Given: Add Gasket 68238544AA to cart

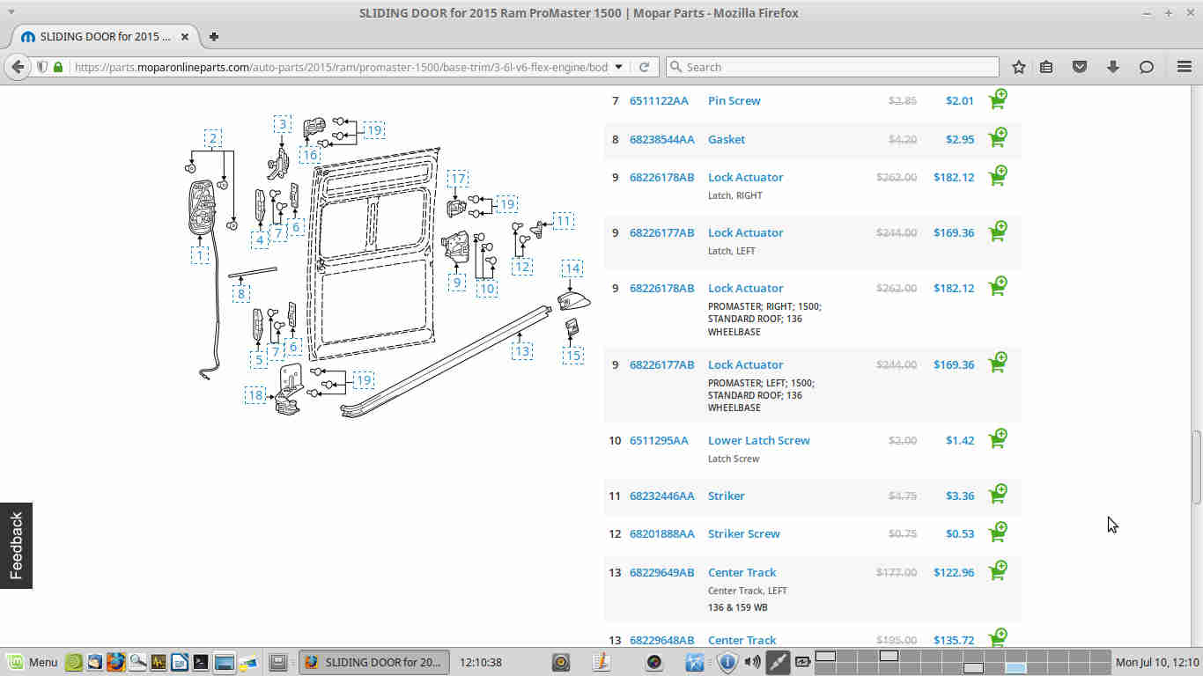Looking at the screenshot, I should 998,137.
